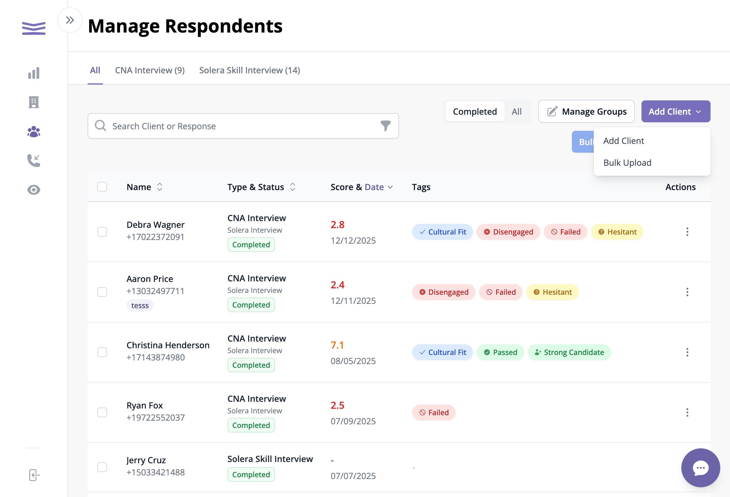Open row actions for Aaron Price
The height and width of the screenshot is (497, 730).
[x=687, y=292]
